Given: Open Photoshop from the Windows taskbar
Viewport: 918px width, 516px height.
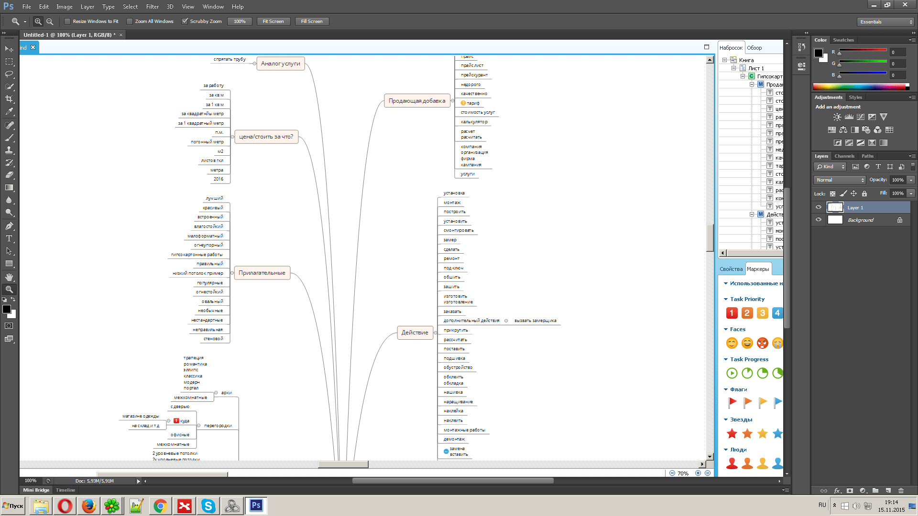Looking at the screenshot, I should pyautogui.click(x=256, y=505).
